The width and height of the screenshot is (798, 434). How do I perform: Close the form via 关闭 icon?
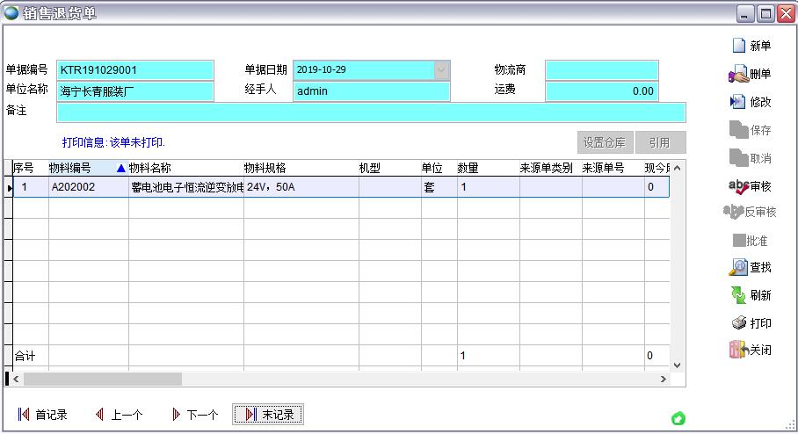(738, 350)
